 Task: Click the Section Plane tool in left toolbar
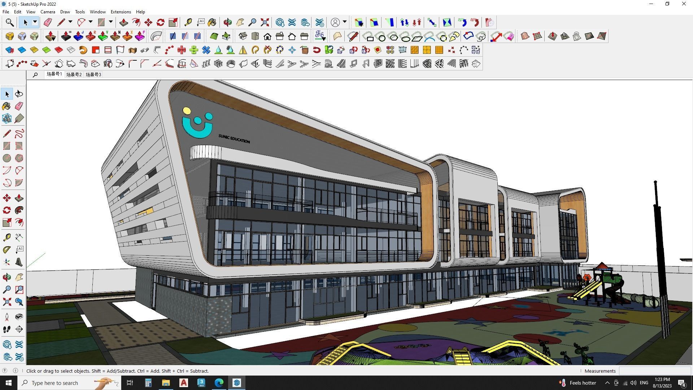19,329
